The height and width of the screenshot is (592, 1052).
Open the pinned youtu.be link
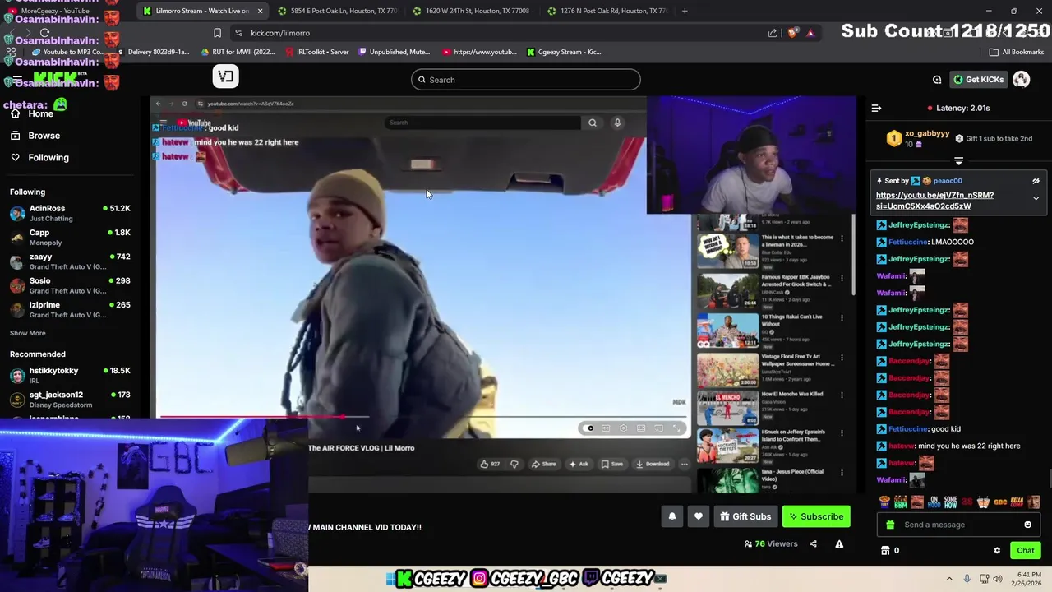(x=934, y=201)
